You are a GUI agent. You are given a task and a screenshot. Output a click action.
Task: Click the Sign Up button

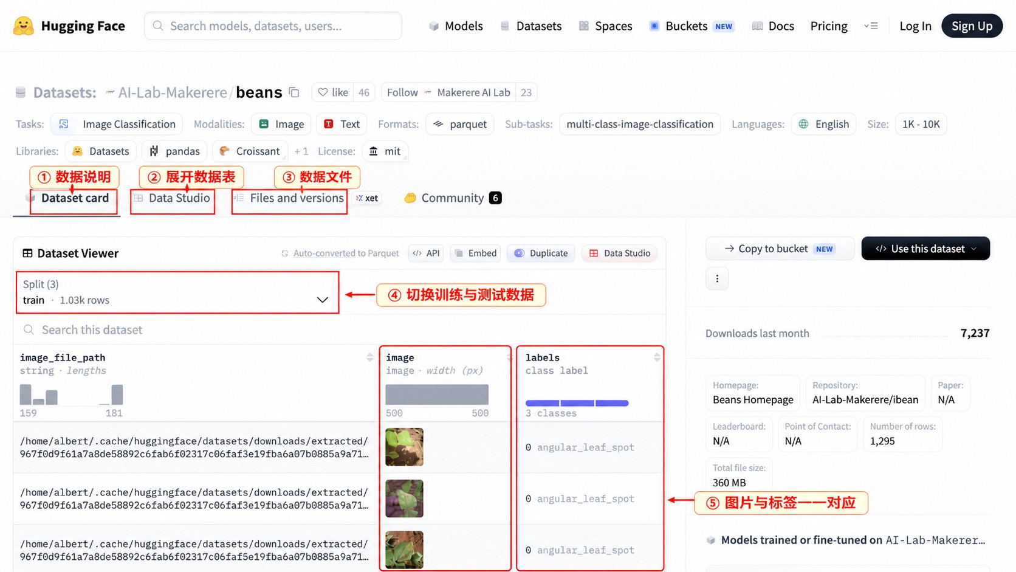coord(972,26)
